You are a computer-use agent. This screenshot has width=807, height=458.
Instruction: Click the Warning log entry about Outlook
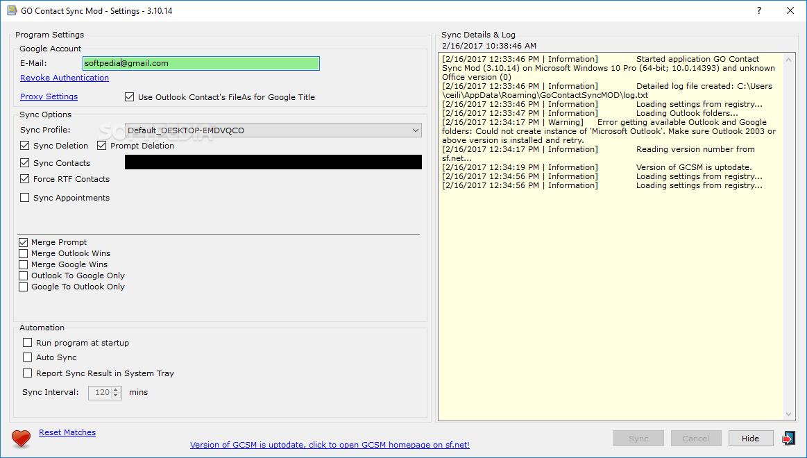click(609, 131)
